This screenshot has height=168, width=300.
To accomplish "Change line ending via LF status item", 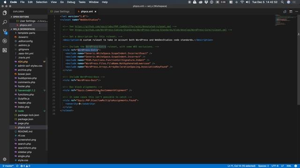I will point(282,166).
